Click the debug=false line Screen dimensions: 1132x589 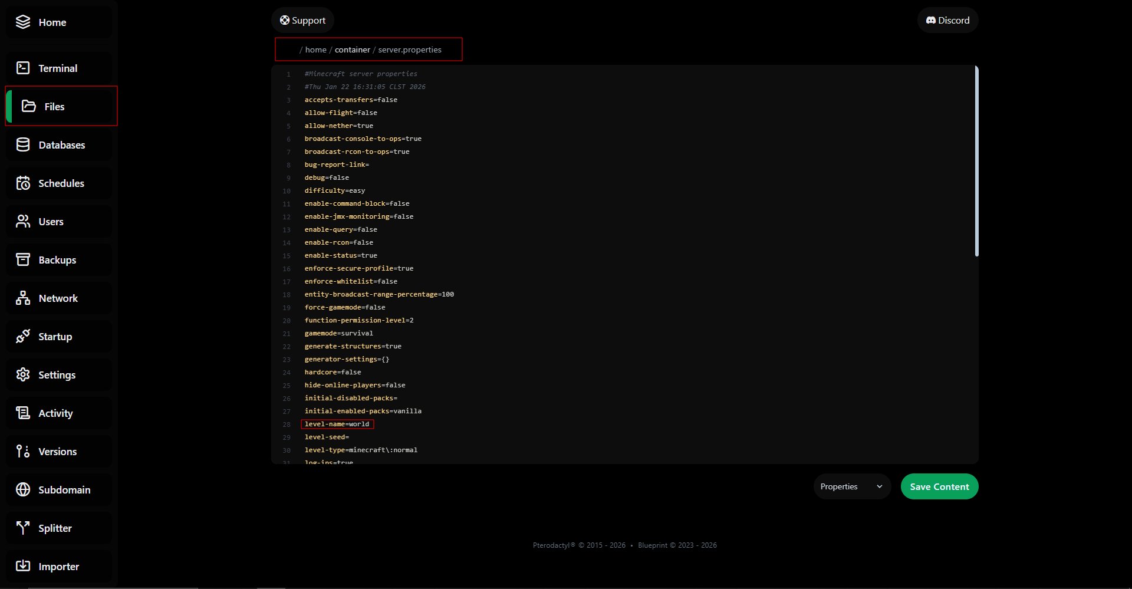pyautogui.click(x=327, y=177)
